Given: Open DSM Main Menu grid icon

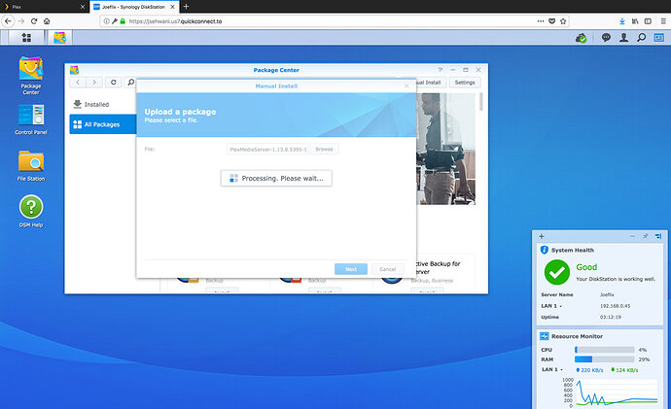Looking at the screenshot, I should (x=26, y=38).
